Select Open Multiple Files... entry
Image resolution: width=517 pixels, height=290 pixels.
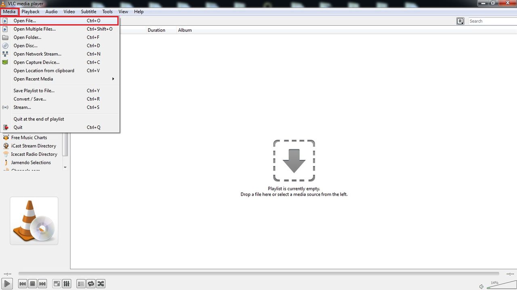(60, 29)
